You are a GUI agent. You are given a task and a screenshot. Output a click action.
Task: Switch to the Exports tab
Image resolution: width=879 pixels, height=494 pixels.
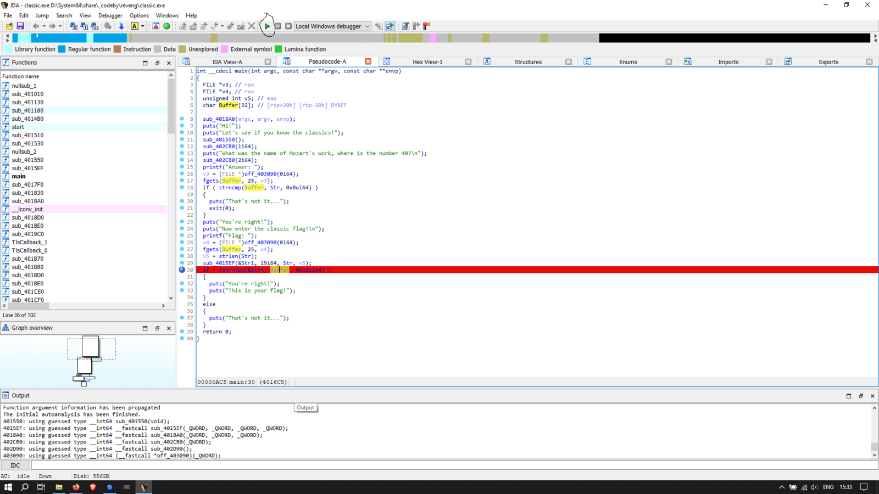coord(828,62)
